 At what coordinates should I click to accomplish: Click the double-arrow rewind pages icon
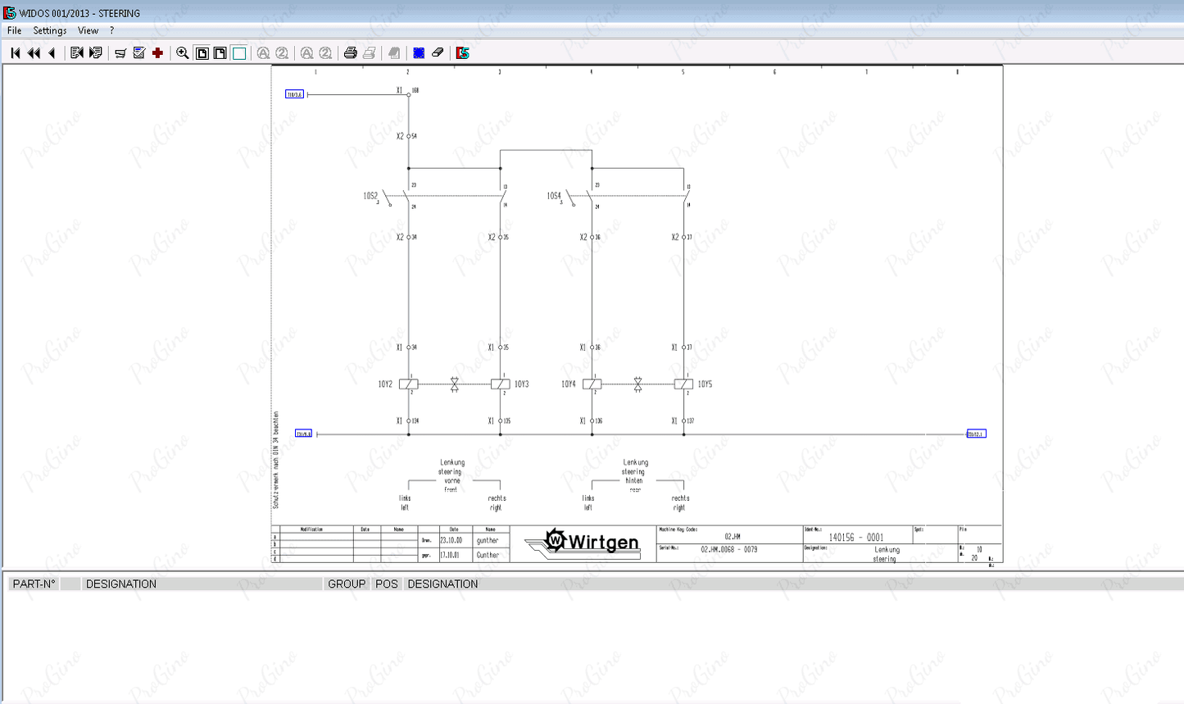coord(34,53)
